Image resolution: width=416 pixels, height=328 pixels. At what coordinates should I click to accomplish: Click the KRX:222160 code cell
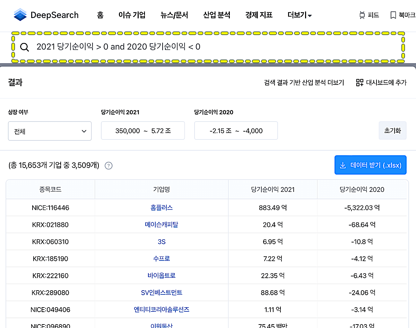[51, 276]
